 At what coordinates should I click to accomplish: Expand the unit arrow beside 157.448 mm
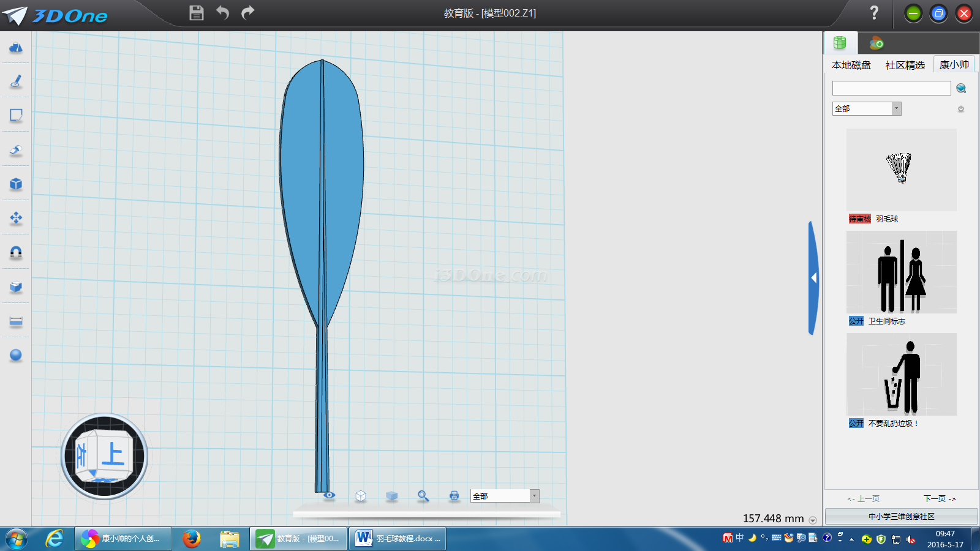tap(813, 520)
